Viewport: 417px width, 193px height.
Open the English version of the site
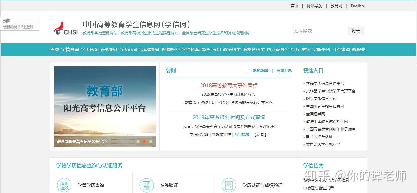click(357, 6)
